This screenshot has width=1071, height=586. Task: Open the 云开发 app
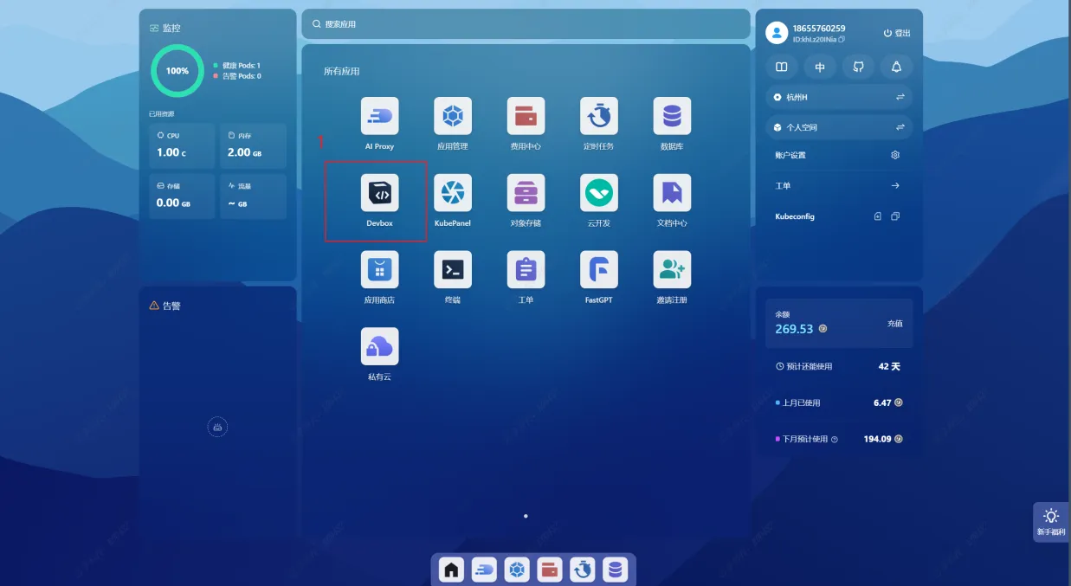598,193
